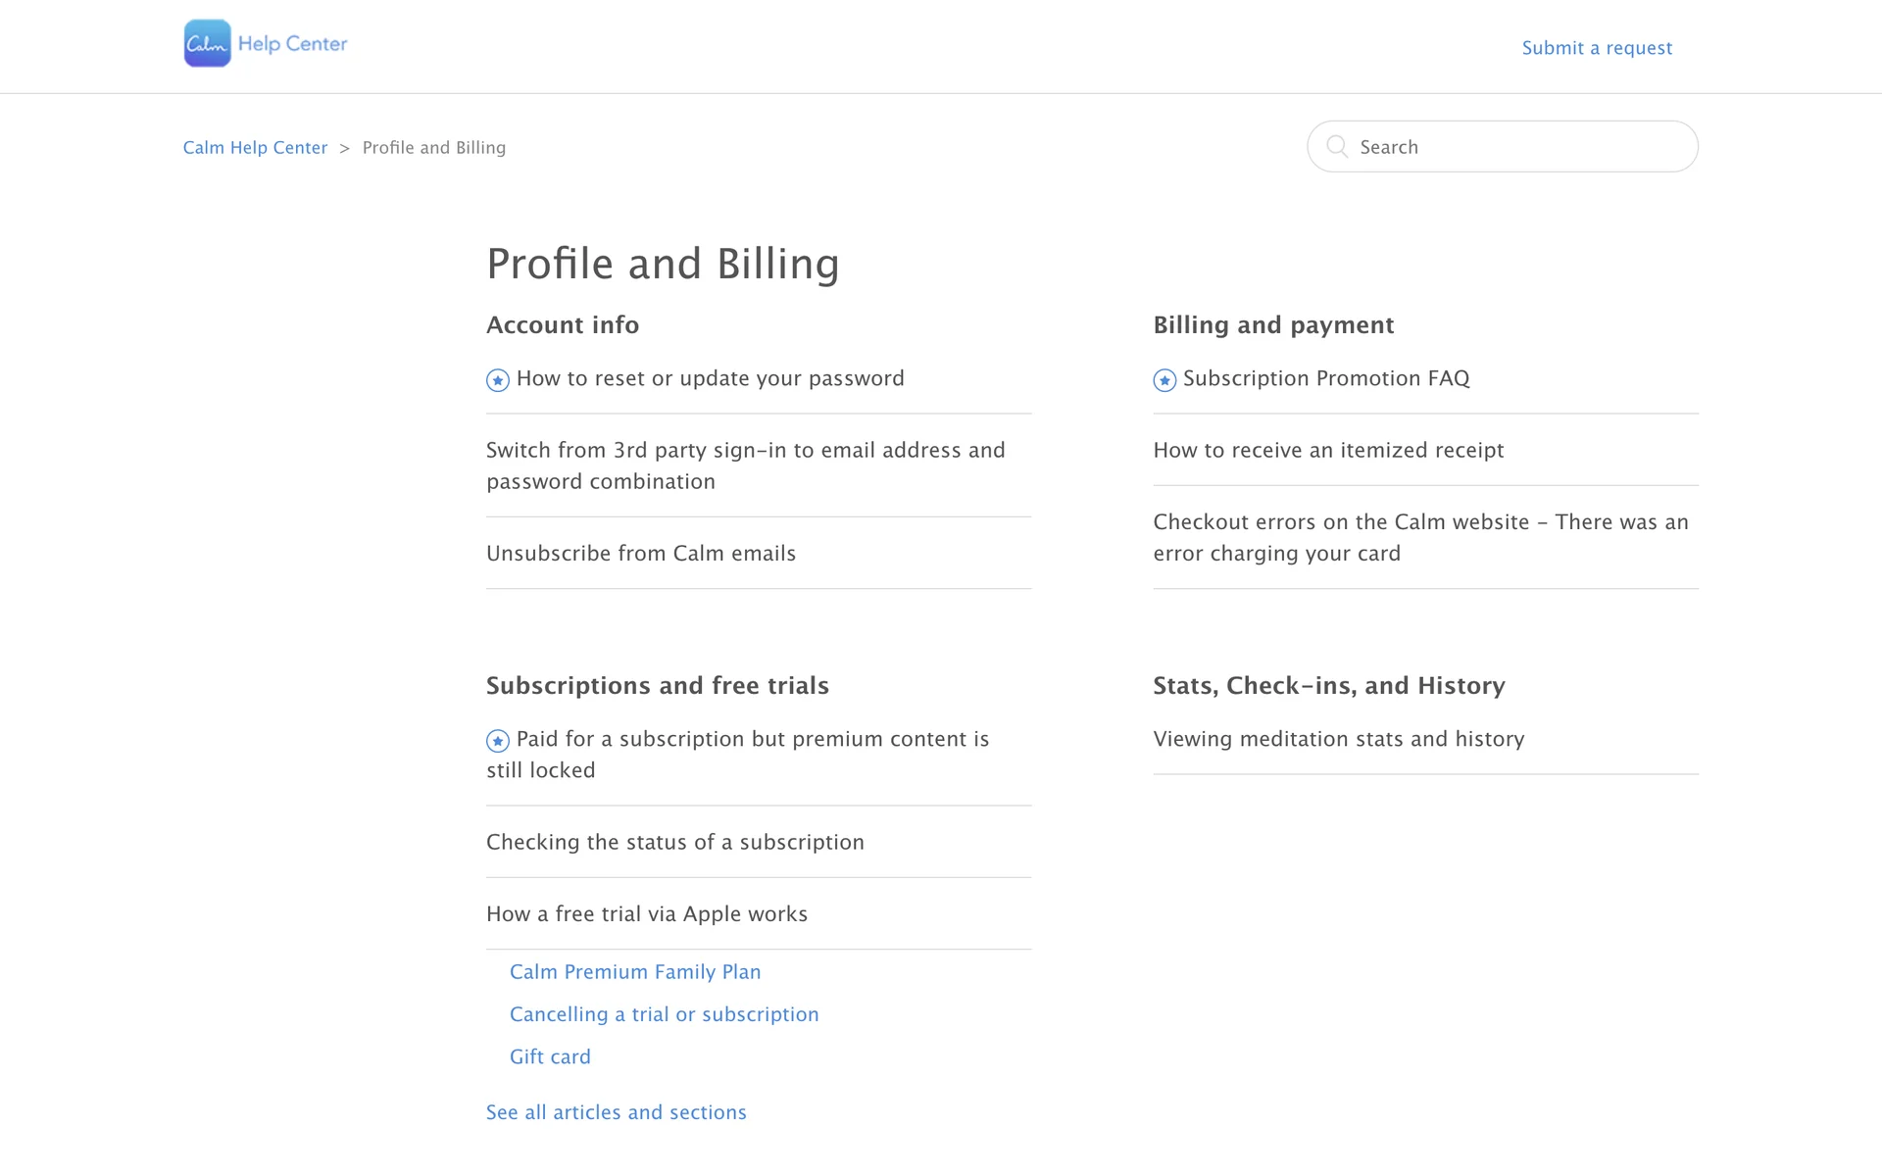This screenshot has height=1176, width=1882.
Task: Go to Calm Help Center breadcrumb
Action: 255,148
